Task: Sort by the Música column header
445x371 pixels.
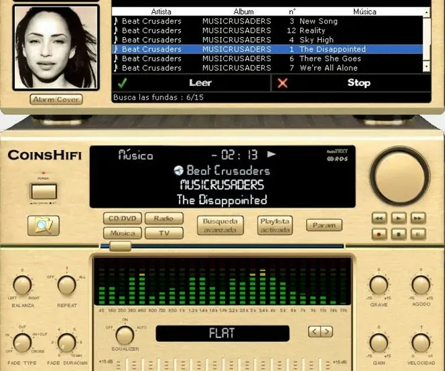Action: point(364,12)
